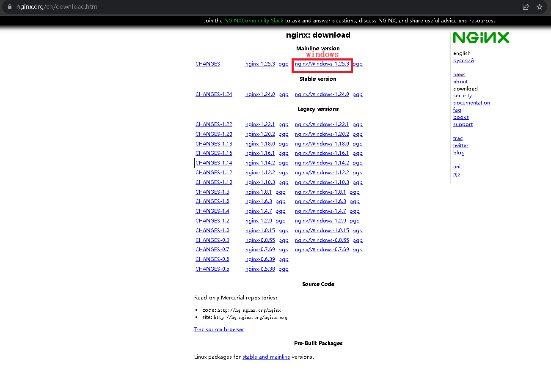The image size is (551, 387).
Task: Open the blog link in sidebar
Action: pos(459,153)
